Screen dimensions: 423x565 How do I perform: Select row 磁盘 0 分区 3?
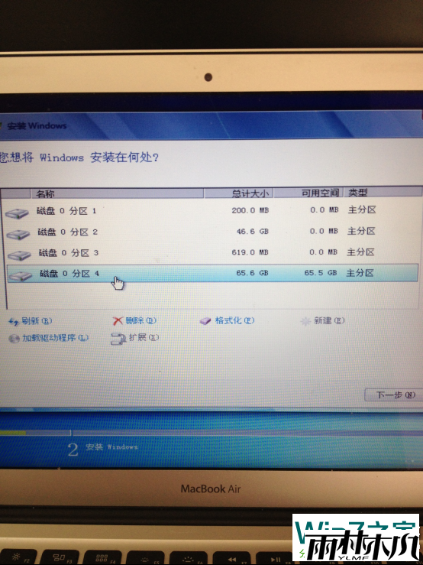[x=212, y=252]
